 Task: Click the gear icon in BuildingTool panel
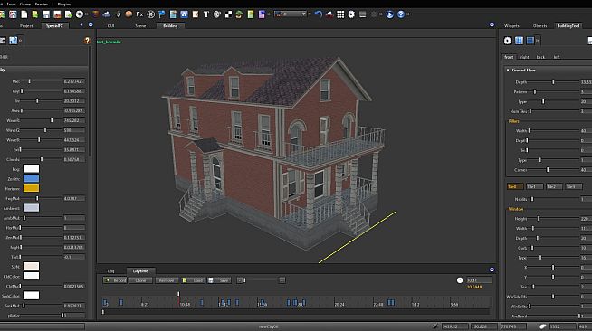(508, 41)
